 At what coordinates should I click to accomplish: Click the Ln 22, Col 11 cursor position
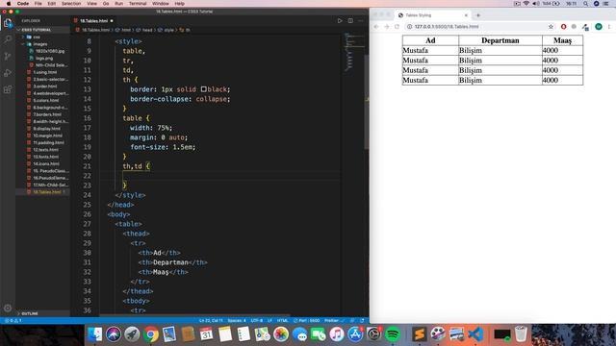(211, 320)
